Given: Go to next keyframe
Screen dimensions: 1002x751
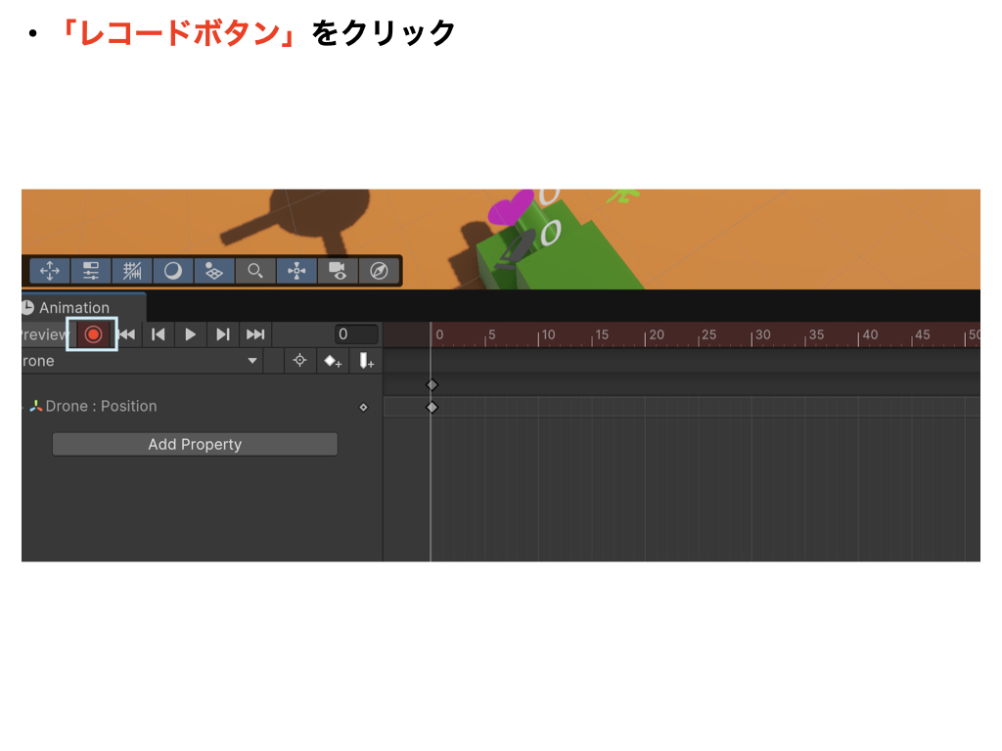Looking at the screenshot, I should pos(223,334).
